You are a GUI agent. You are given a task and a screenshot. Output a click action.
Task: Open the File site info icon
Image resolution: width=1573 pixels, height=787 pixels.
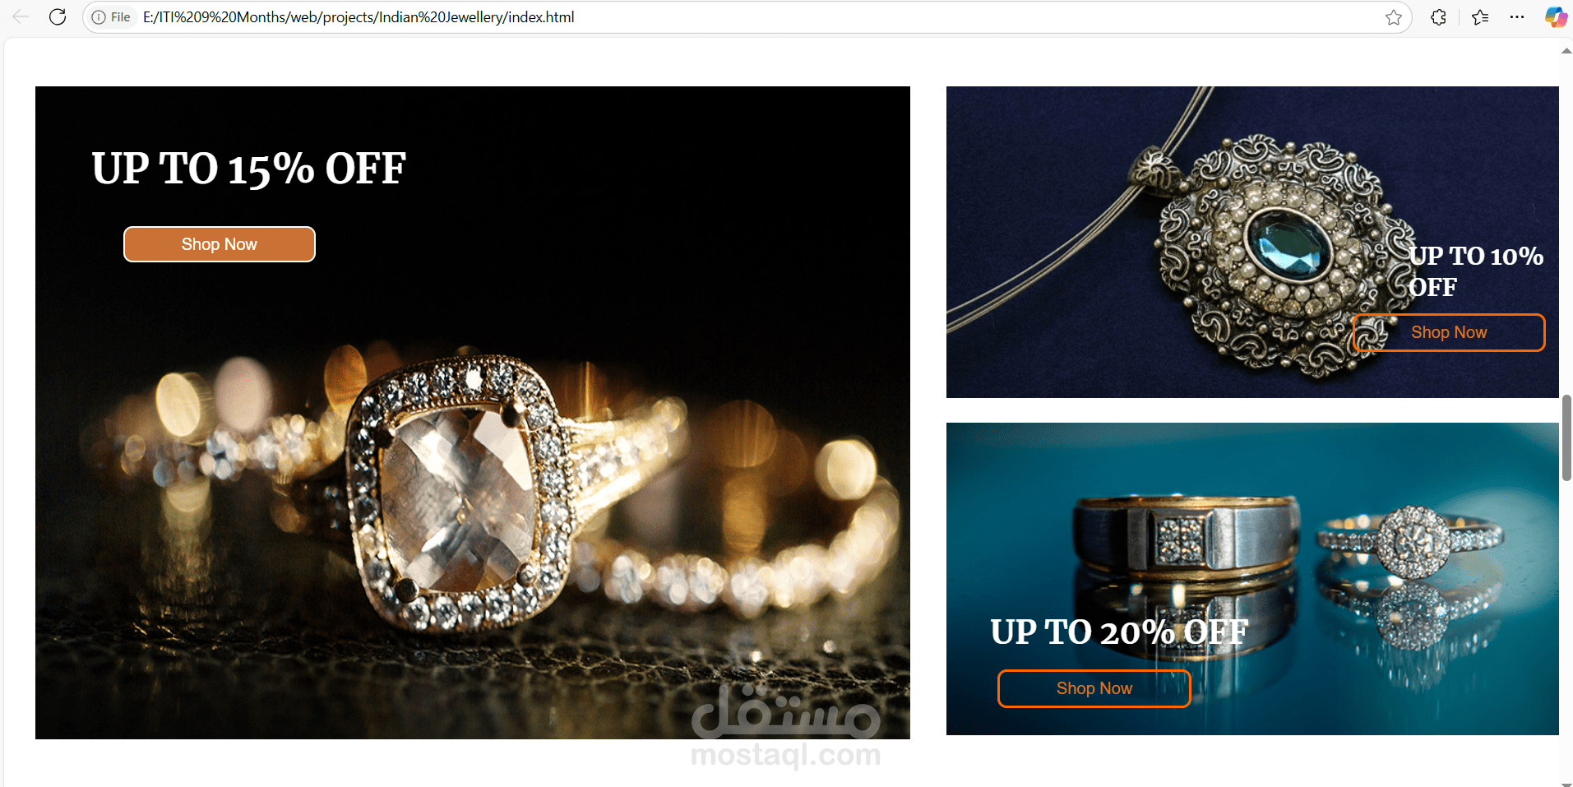111,17
